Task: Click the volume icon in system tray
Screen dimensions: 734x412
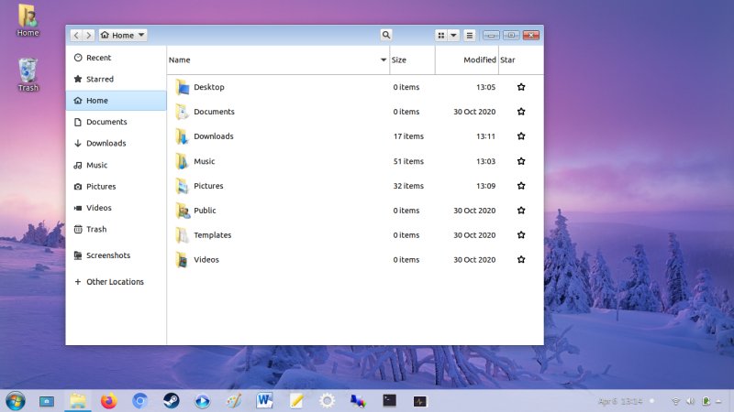Action: 690,401
